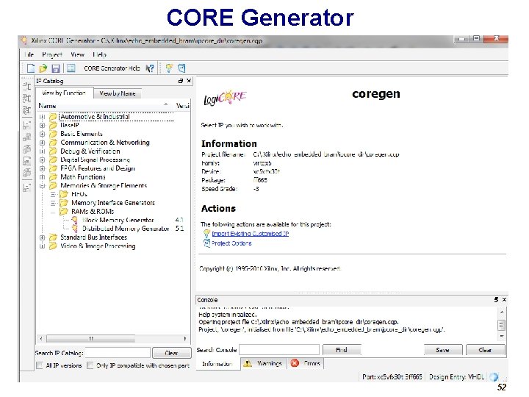Screen dimensions: 529x397
Task: Click the New Project toolbar icon
Action: [31, 68]
